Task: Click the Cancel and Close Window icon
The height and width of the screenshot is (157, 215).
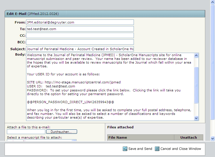Action: (x=157, y=149)
